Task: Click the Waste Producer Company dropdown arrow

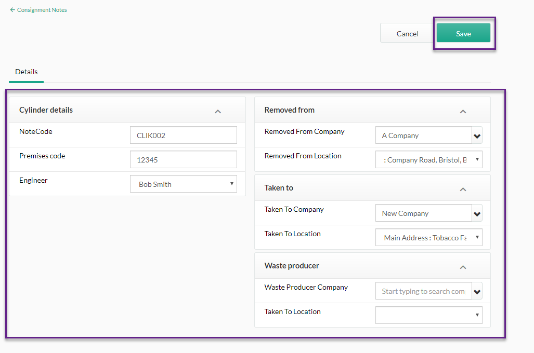Action: coord(477,291)
